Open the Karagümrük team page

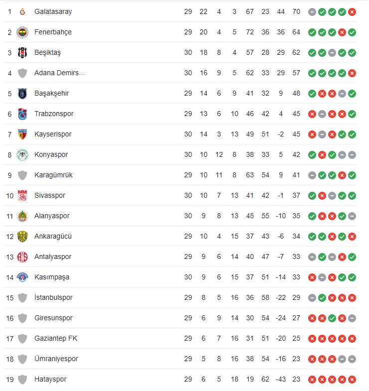click(x=53, y=175)
